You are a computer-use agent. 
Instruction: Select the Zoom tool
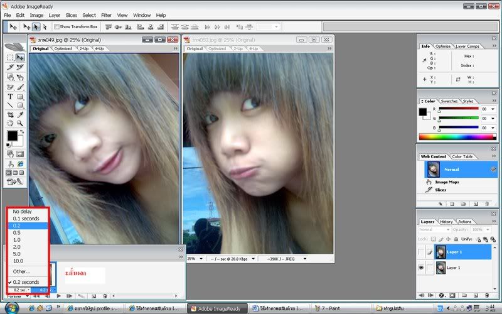point(20,123)
